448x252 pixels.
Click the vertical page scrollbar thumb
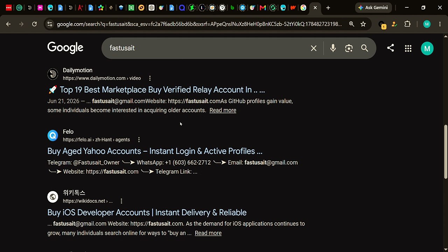(x=446, y=151)
